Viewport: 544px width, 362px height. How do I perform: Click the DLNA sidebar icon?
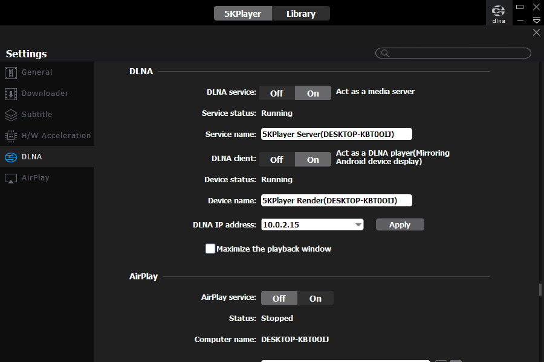[x=11, y=157]
